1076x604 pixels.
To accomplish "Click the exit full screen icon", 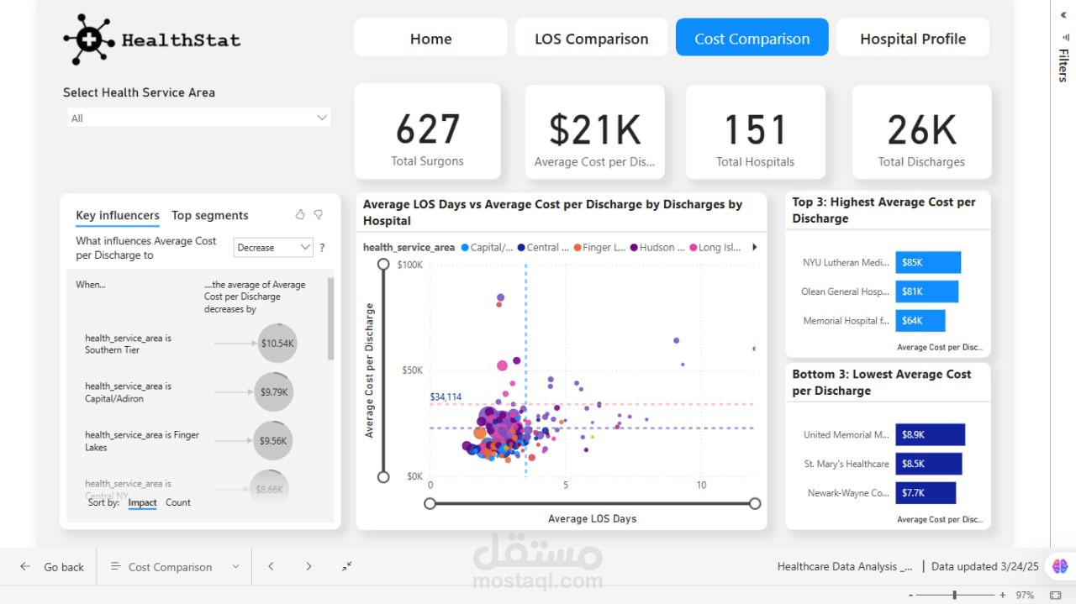I will pyautogui.click(x=346, y=567).
